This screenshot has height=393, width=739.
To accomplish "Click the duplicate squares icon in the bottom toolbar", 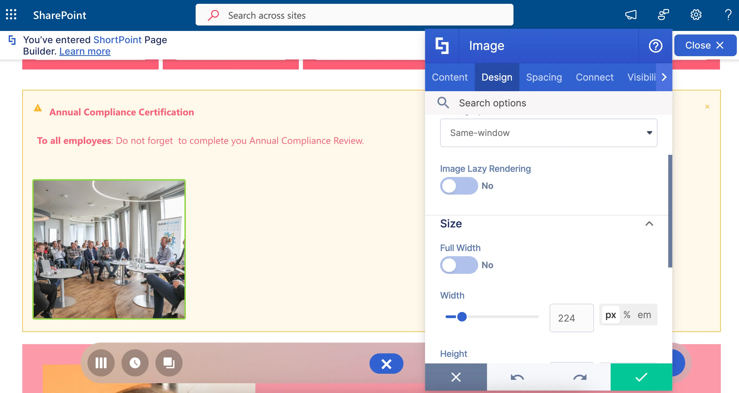I will (169, 363).
